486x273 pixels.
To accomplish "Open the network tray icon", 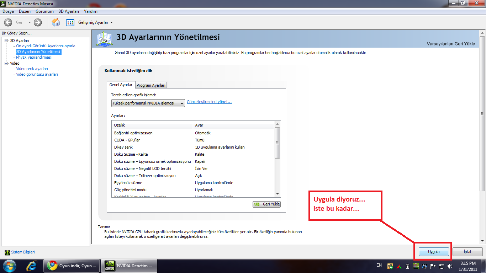I will point(442,266).
